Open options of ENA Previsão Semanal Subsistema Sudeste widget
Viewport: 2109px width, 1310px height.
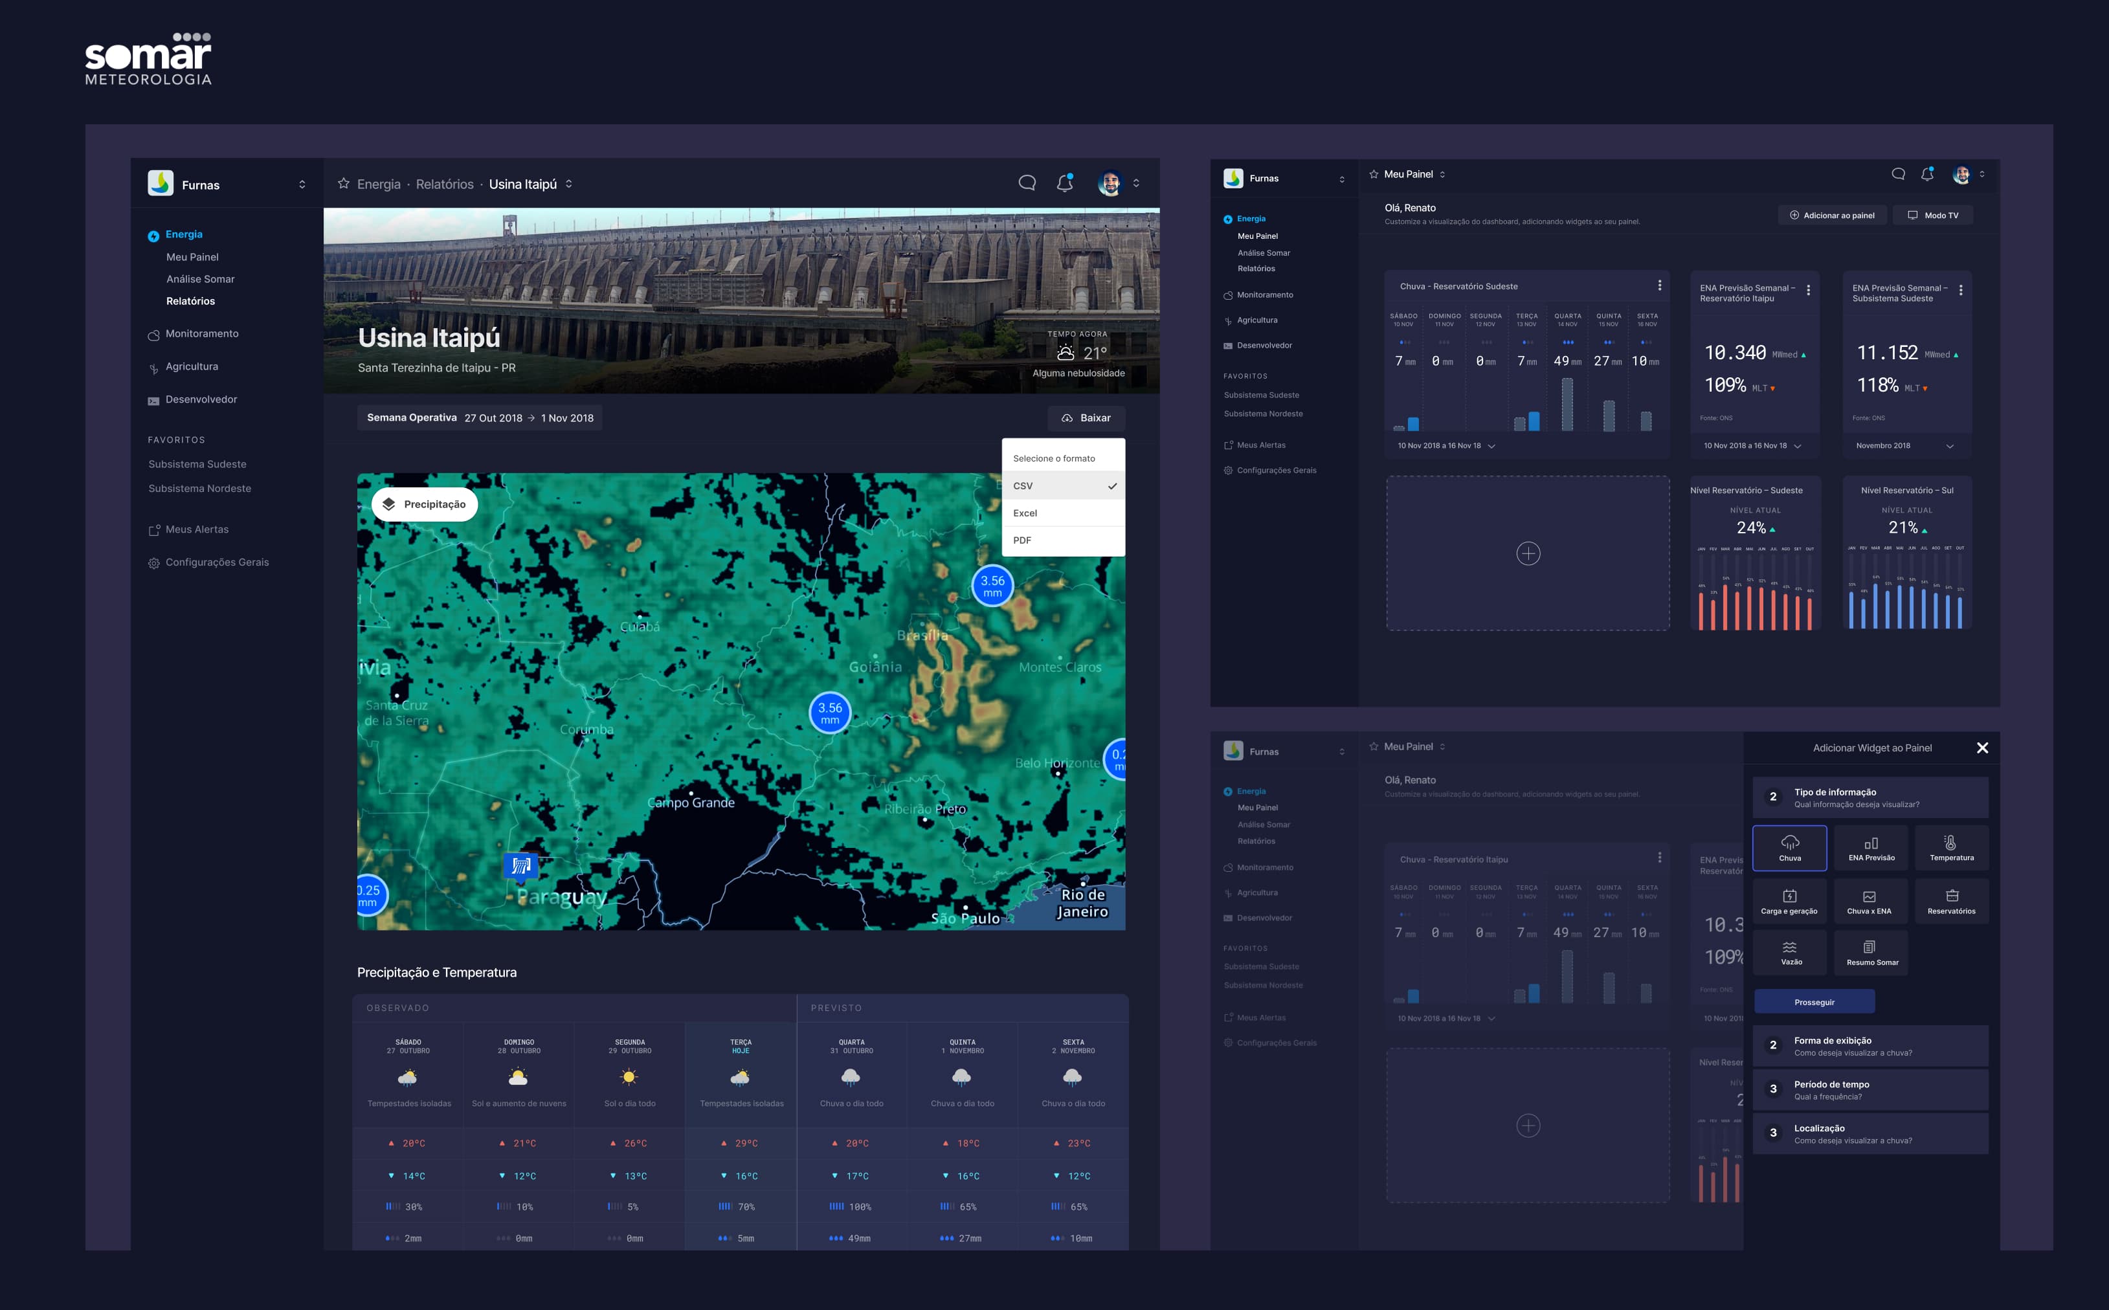[x=1961, y=290]
